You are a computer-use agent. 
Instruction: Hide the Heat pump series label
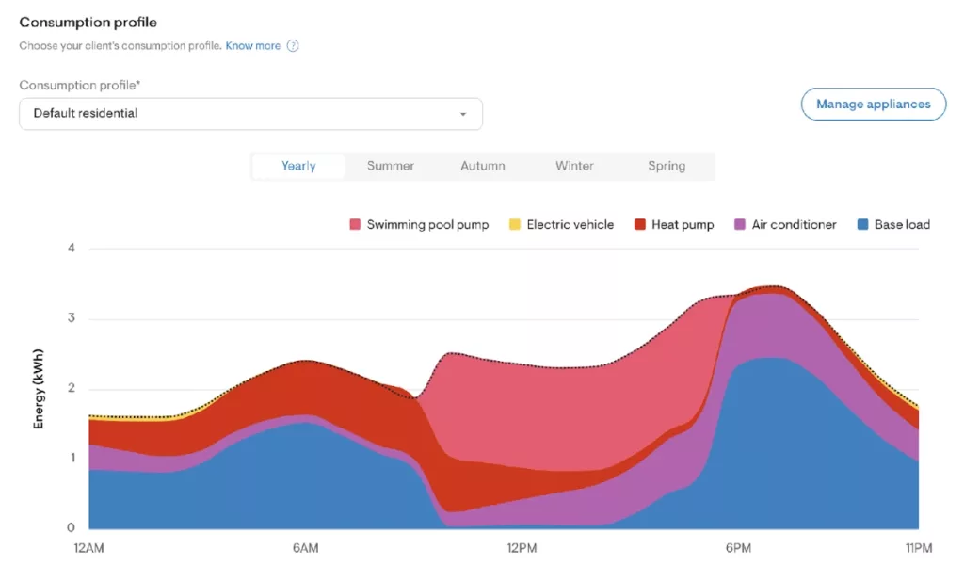[683, 225]
